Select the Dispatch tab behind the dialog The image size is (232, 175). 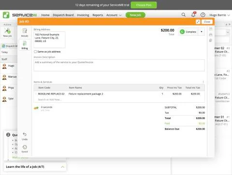tap(9, 46)
